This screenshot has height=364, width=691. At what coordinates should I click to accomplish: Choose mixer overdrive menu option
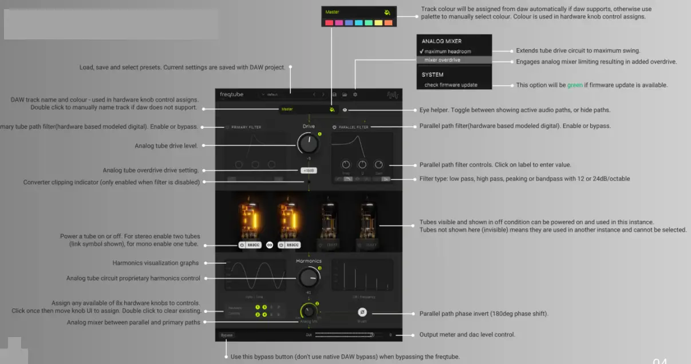[x=455, y=60]
